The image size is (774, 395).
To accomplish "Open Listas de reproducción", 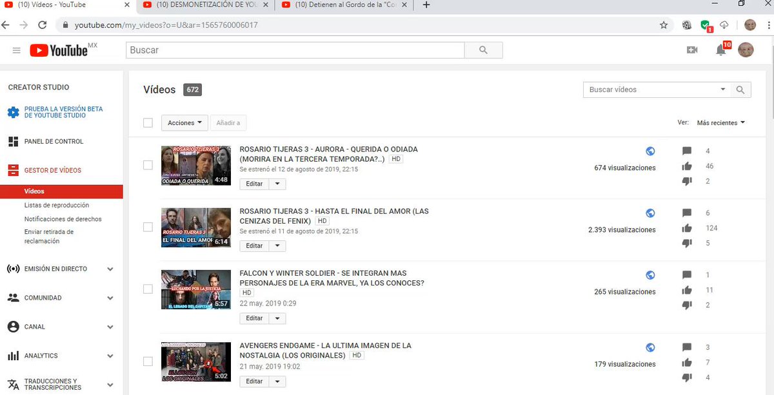I will 57,205.
